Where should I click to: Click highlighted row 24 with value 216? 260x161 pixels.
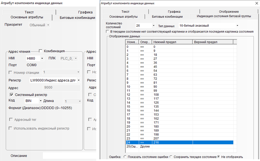[x=180, y=143]
